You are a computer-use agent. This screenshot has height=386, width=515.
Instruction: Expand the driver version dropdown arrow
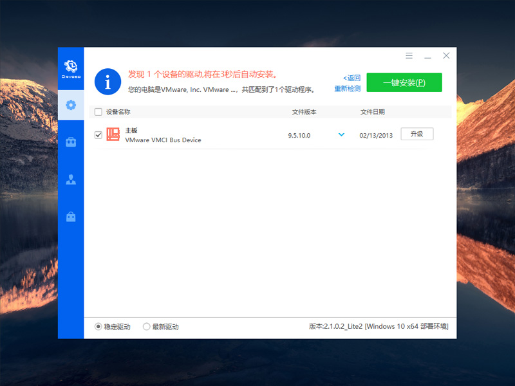[341, 134]
